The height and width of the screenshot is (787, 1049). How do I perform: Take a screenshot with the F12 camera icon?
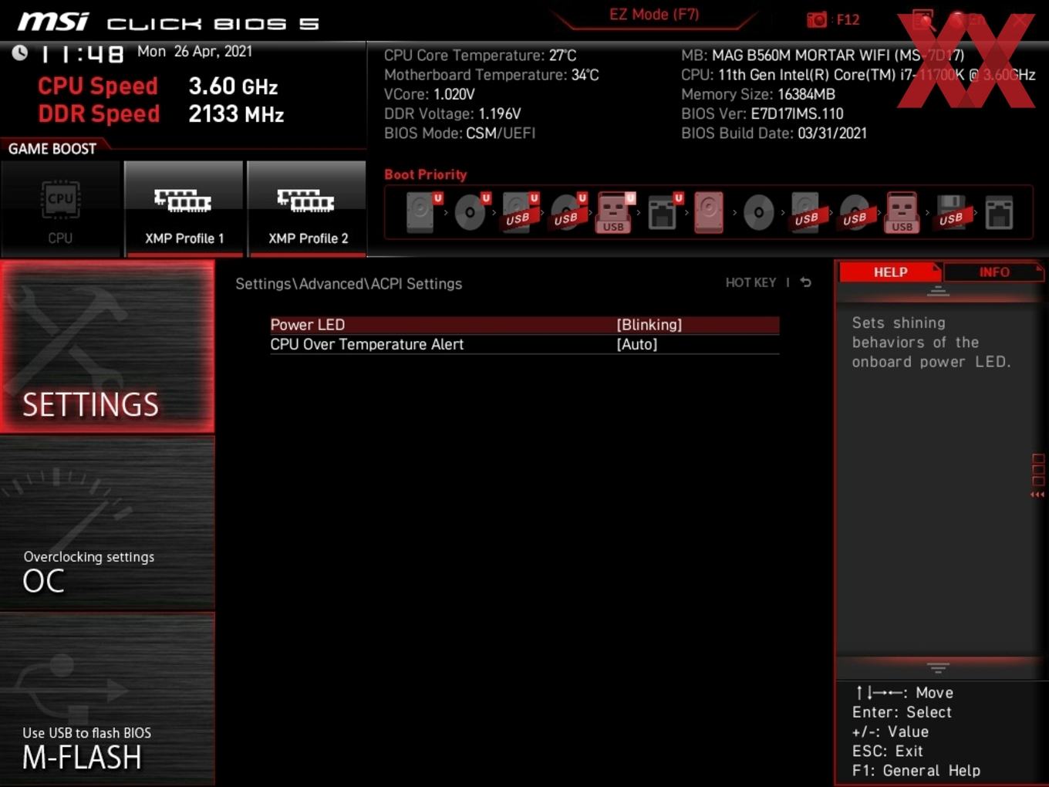816,19
